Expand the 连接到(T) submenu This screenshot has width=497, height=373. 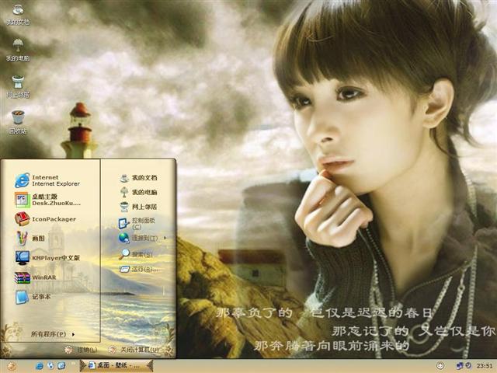click(x=143, y=238)
